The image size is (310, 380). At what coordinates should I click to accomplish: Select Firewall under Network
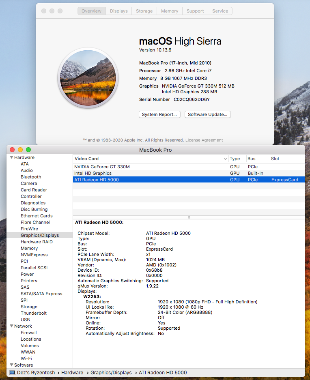click(29, 333)
